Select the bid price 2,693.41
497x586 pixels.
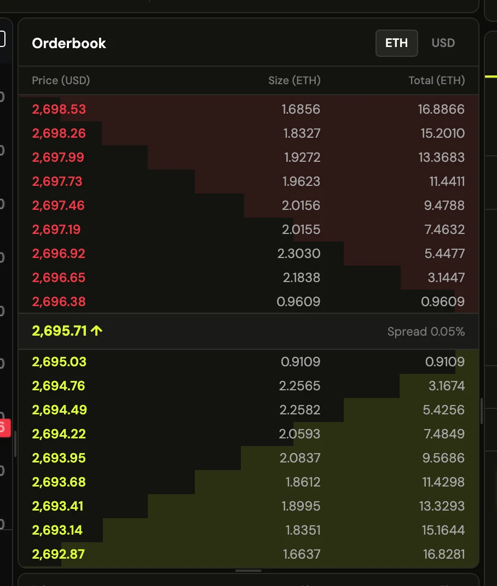point(58,506)
